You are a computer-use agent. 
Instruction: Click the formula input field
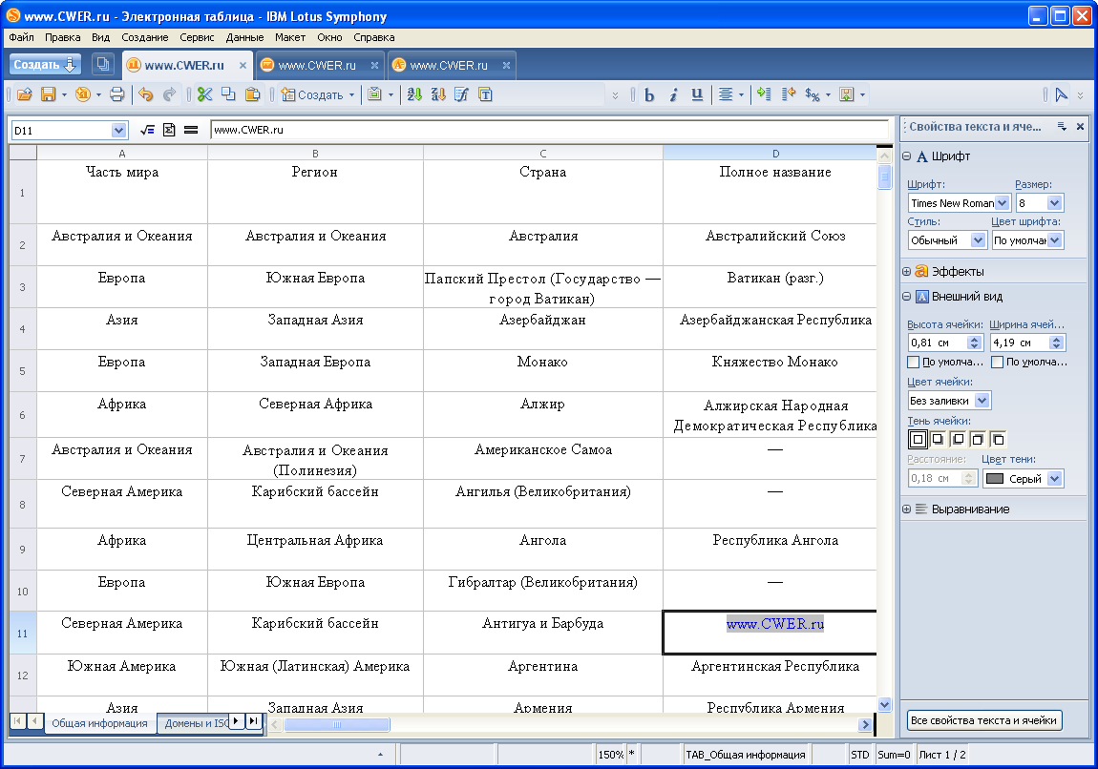[x=548, y=130]
